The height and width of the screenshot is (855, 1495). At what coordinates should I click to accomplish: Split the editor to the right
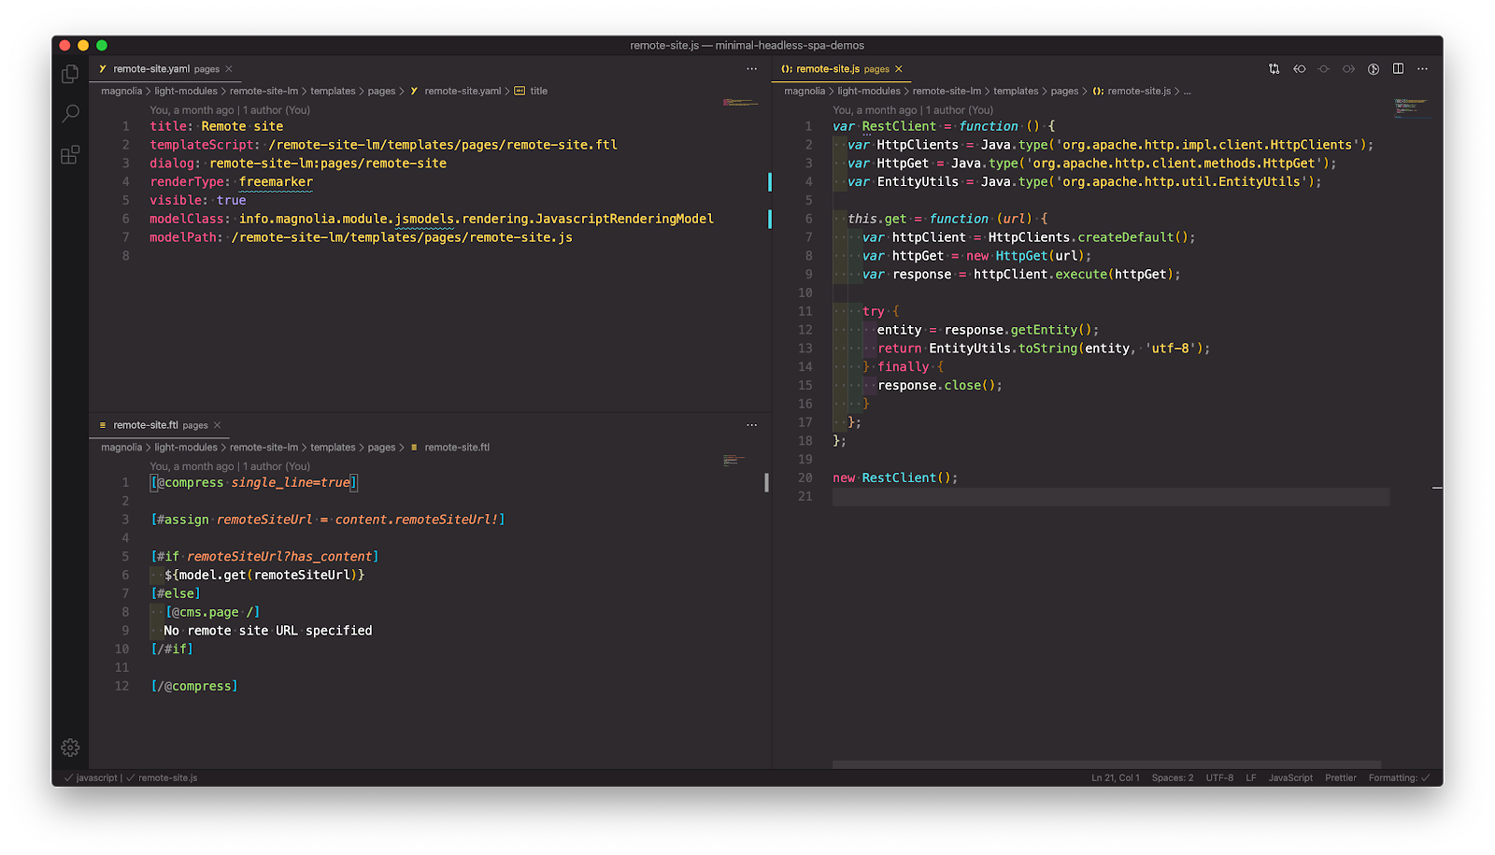(1398, 69)
